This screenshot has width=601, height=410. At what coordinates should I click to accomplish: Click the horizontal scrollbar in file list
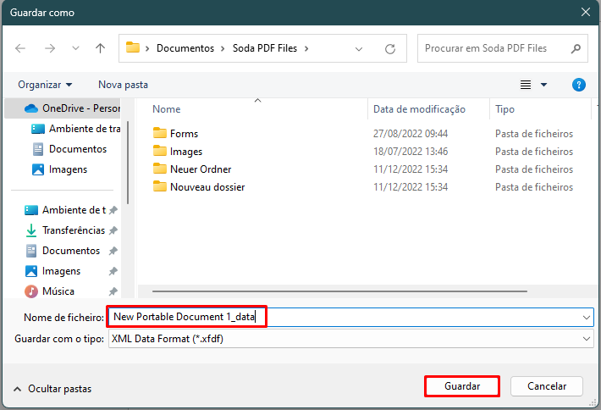pos(339,291)
